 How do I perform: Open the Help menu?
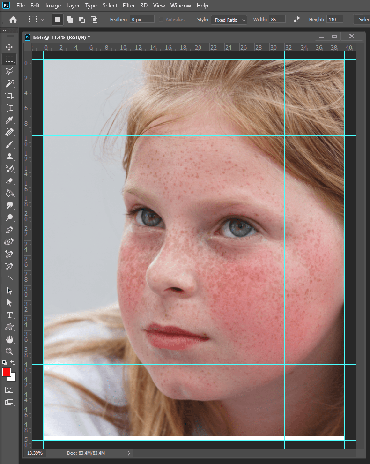click(202, 6)
